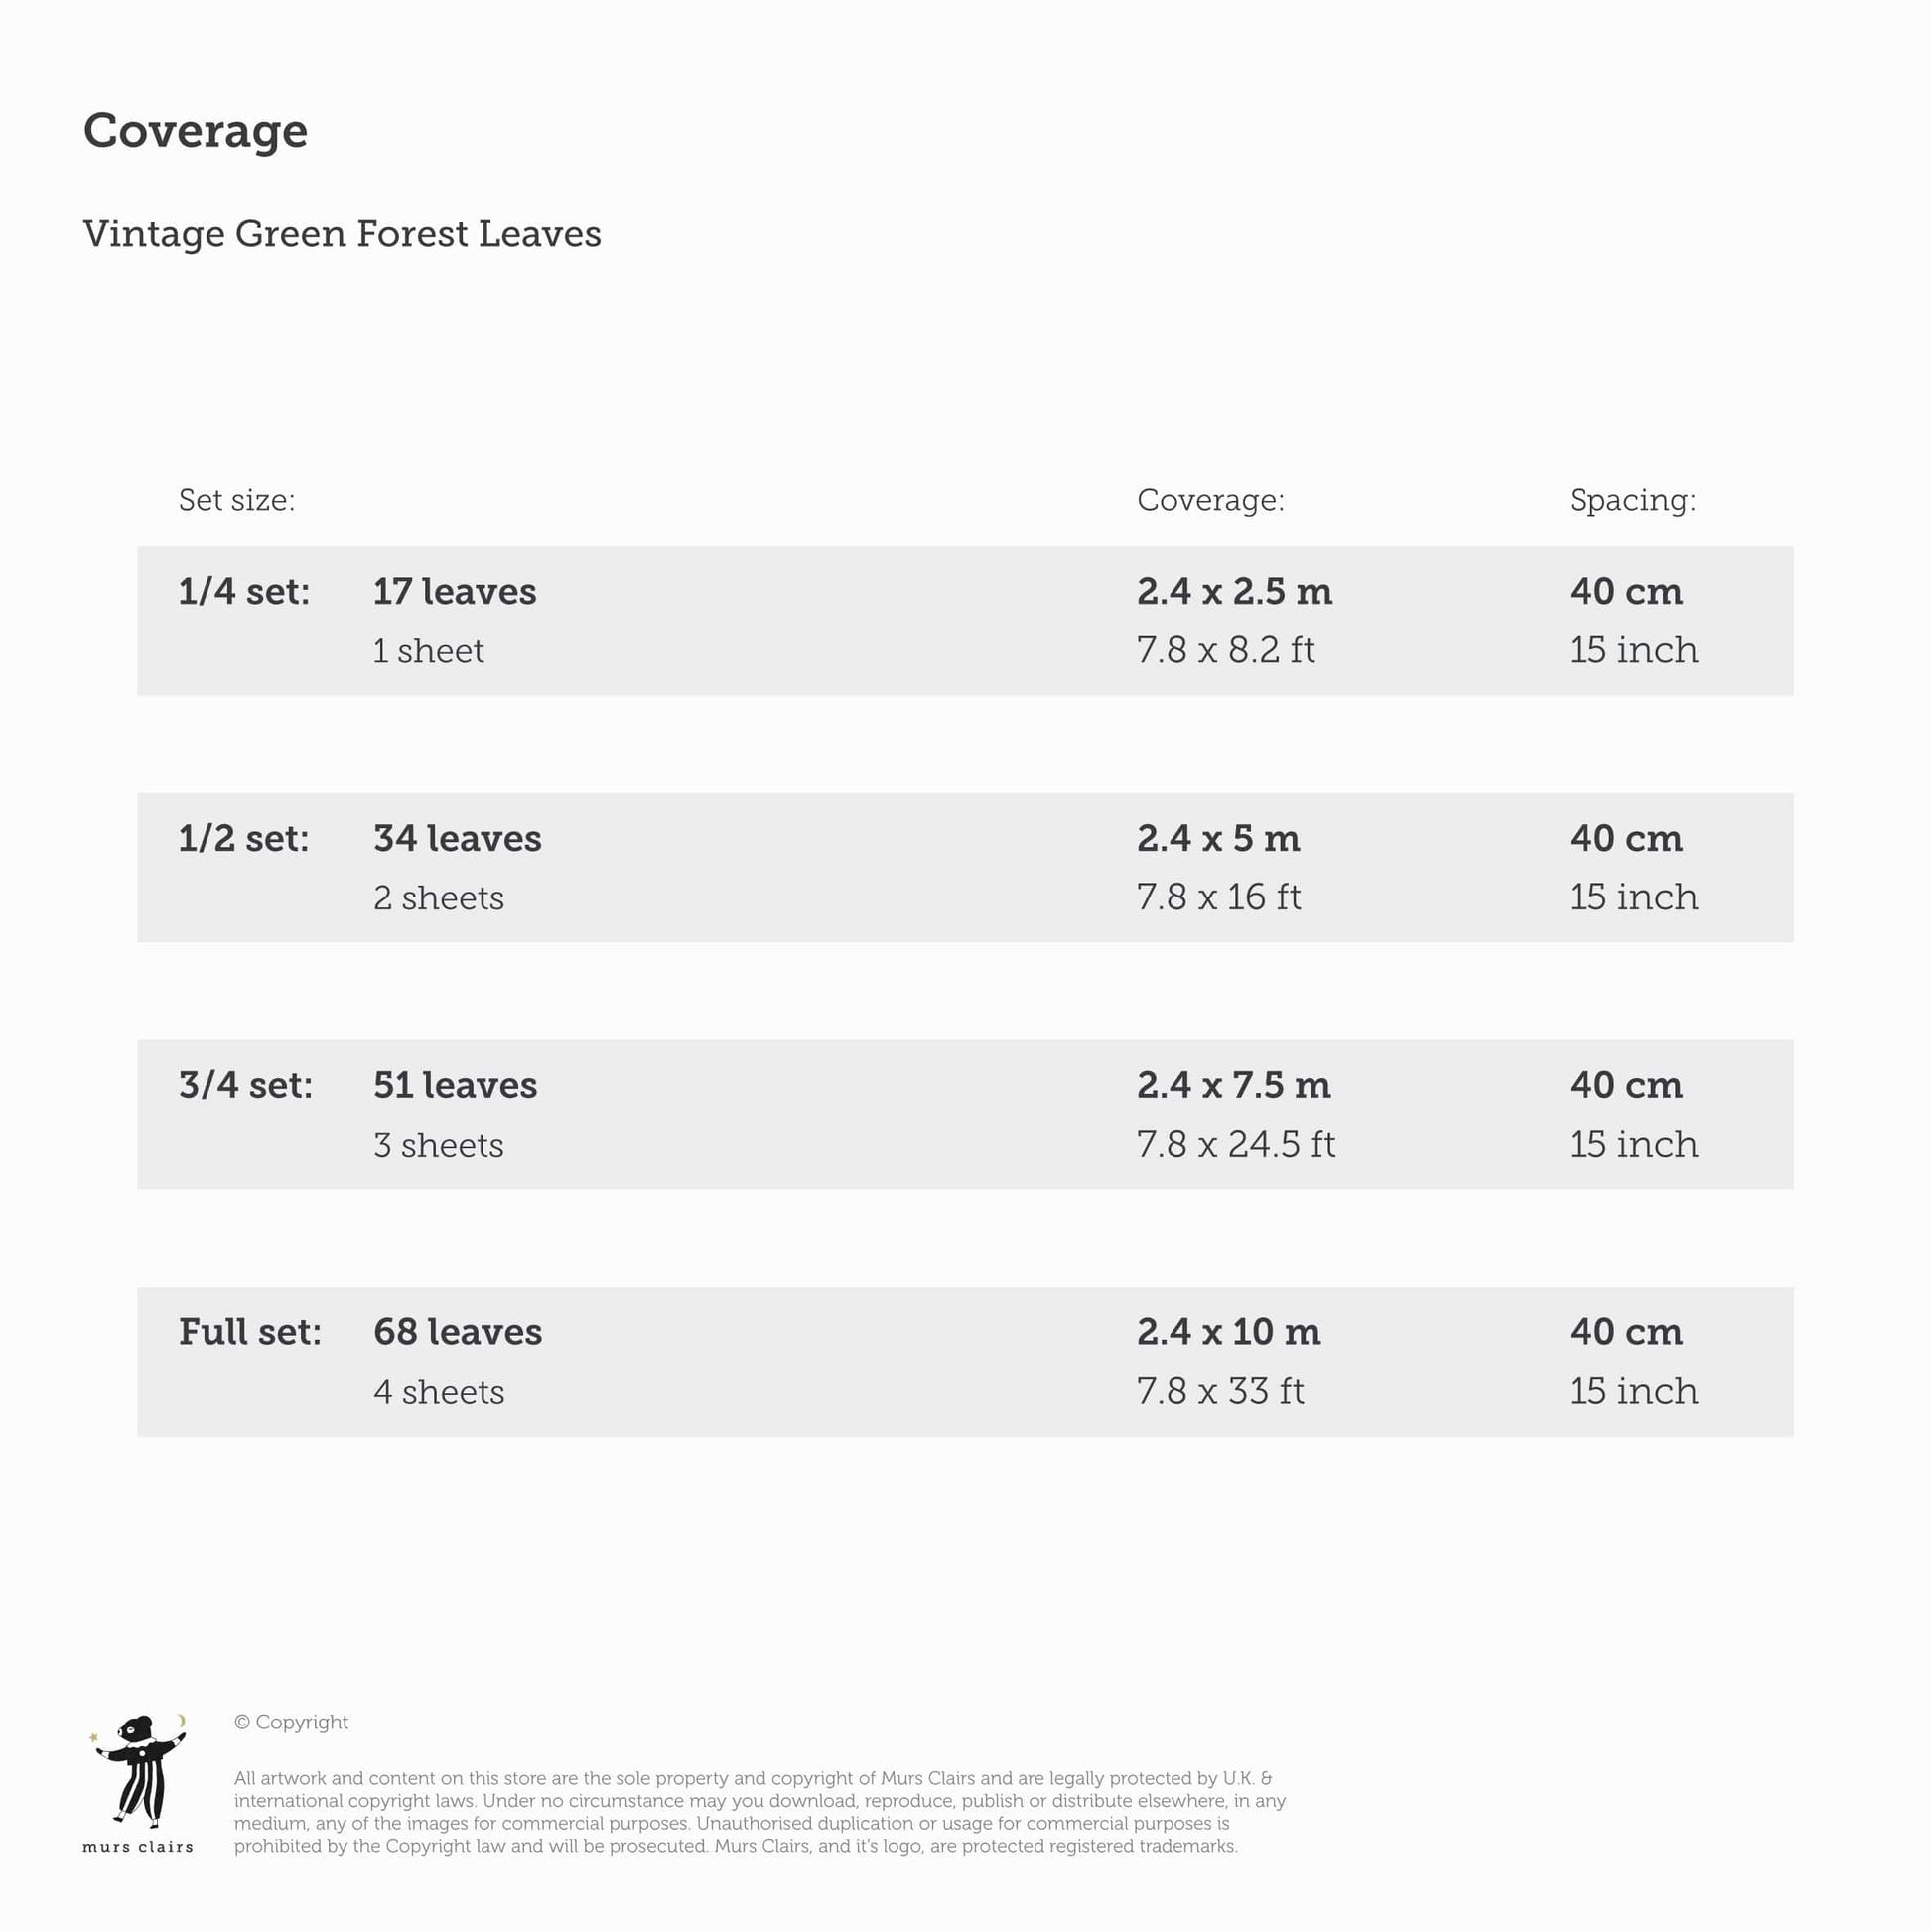Image resolution: width=1932 pixels, height=1932 pixels.
Task: Click the '7.8 x 16 ft' coverage value
Action: coord(1219,897)
